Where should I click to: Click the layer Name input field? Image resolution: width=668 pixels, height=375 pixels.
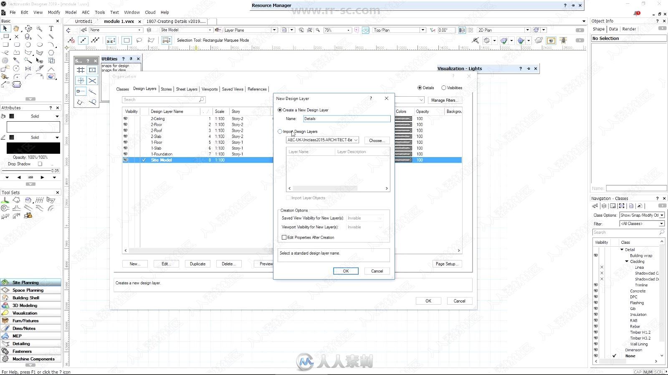pos(347,119)
